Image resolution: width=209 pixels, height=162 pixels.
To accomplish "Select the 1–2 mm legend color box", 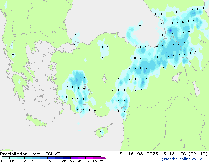I will (21, 158).
